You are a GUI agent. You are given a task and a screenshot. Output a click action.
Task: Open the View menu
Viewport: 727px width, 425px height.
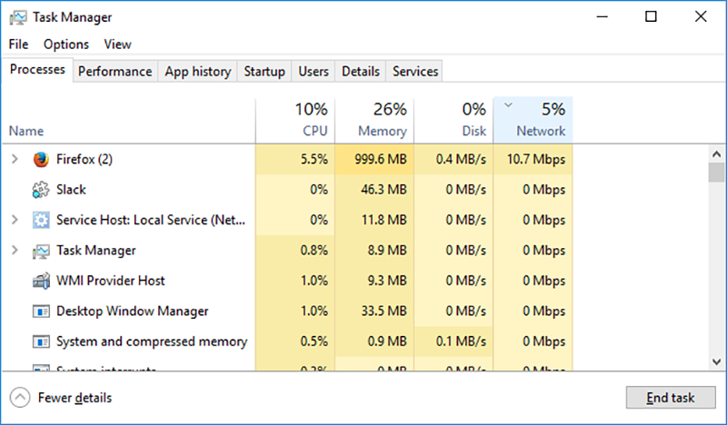117,44
